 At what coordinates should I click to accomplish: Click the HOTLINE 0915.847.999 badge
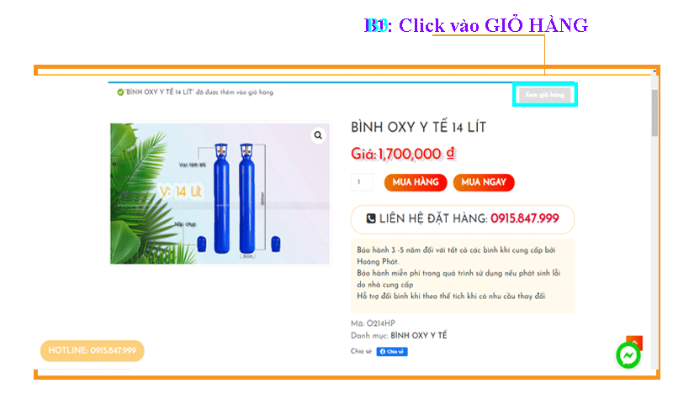tap(93, 350)
